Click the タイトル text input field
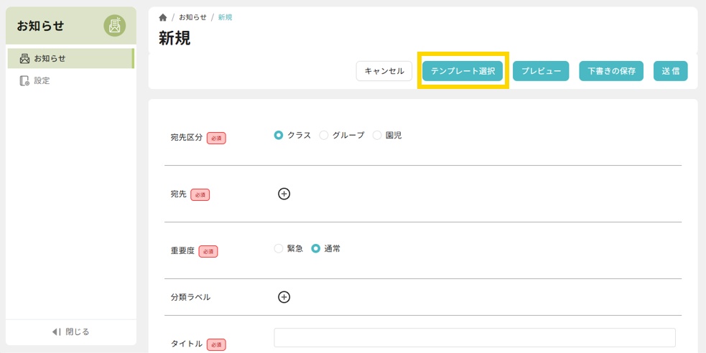706x353 pixels. (475, 338)
